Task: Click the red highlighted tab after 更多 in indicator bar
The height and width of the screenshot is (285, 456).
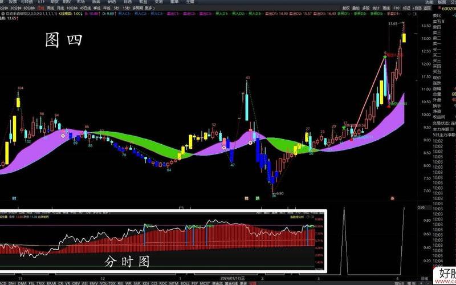Action: (253, 283)
